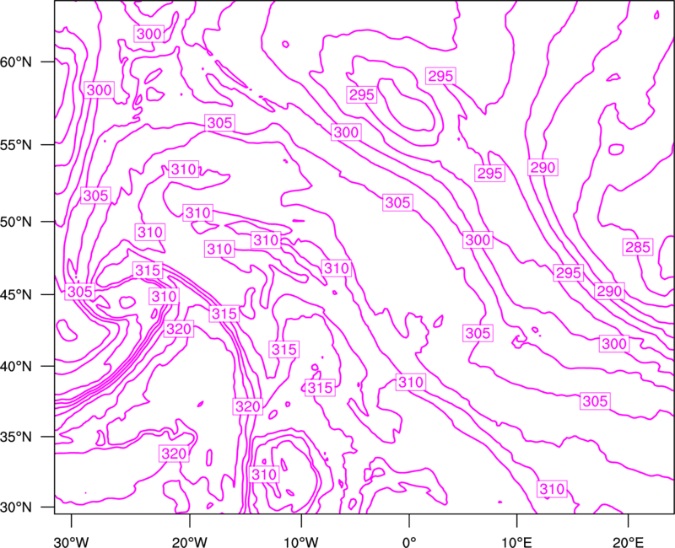Click the 320 contour label beside 35°N
Screen dimensions: 675x548
pos(174,454)
